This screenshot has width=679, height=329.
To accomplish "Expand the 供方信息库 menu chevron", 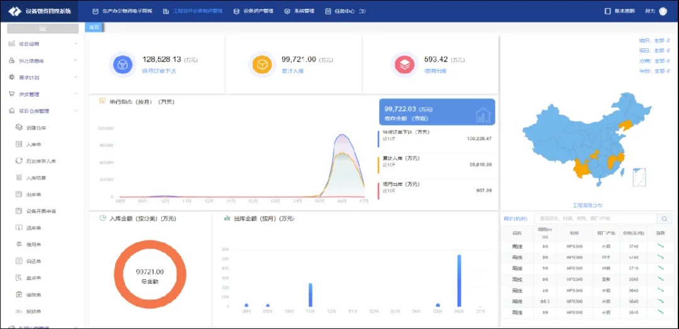I will click(x=76, y=60).
